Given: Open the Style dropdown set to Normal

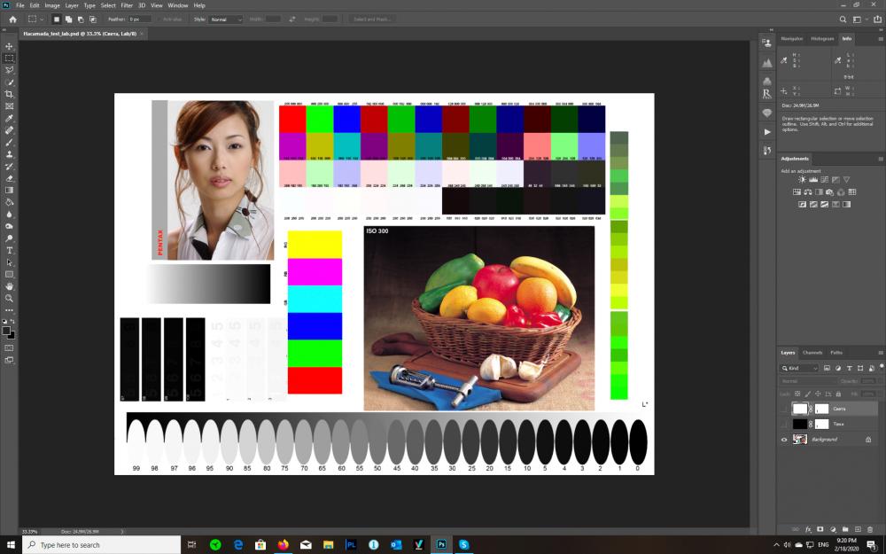Looking at the screenshot, I should coord(225,20).
